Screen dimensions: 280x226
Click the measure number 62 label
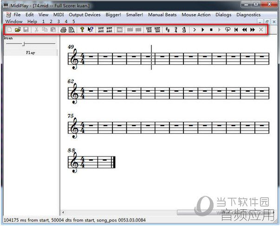click(71, 82)
